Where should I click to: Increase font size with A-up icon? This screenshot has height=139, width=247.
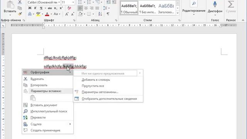pos(67,14)
